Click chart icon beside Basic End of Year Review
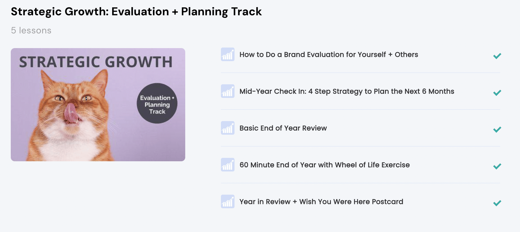520x232 pixels. 228,128
